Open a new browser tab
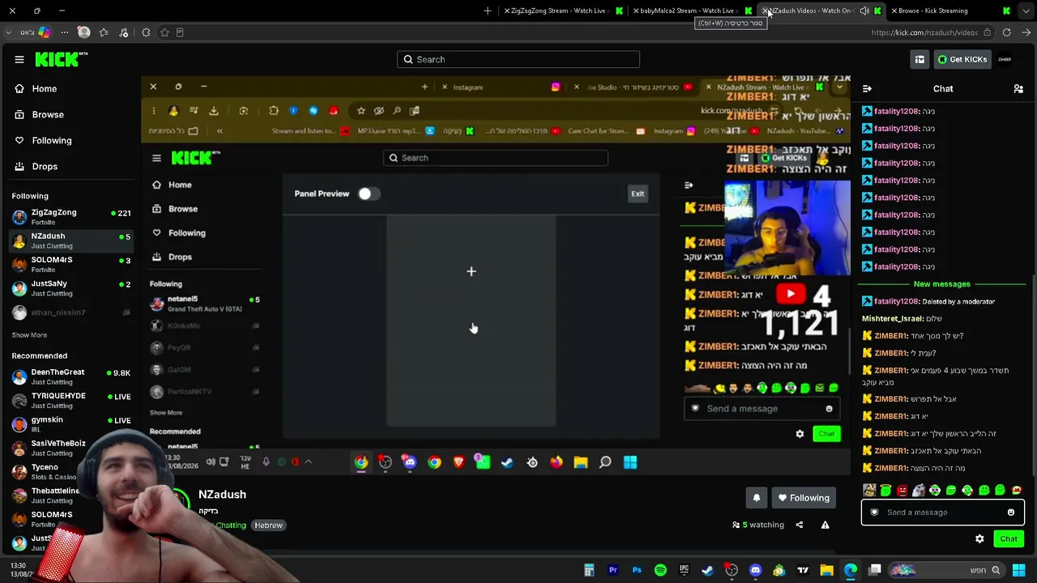1037x583 pixels. click(x=488, y=11)
